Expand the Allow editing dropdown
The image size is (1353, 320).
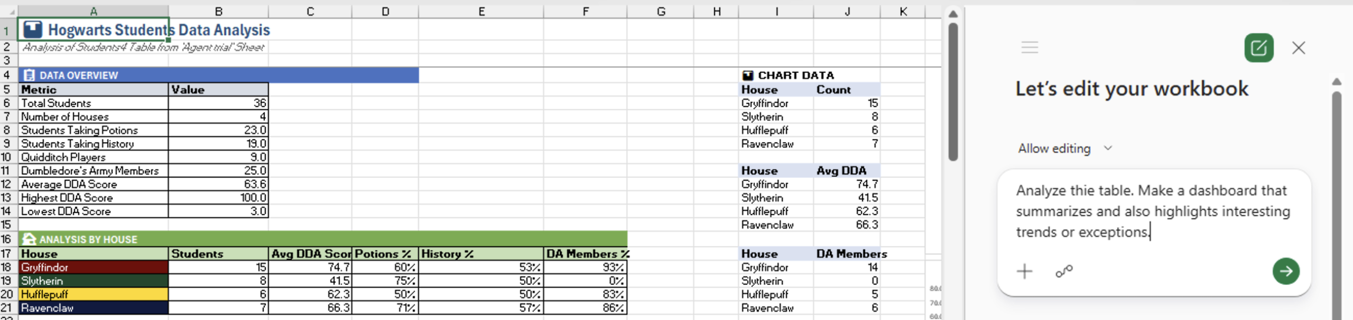point(1065,149)
